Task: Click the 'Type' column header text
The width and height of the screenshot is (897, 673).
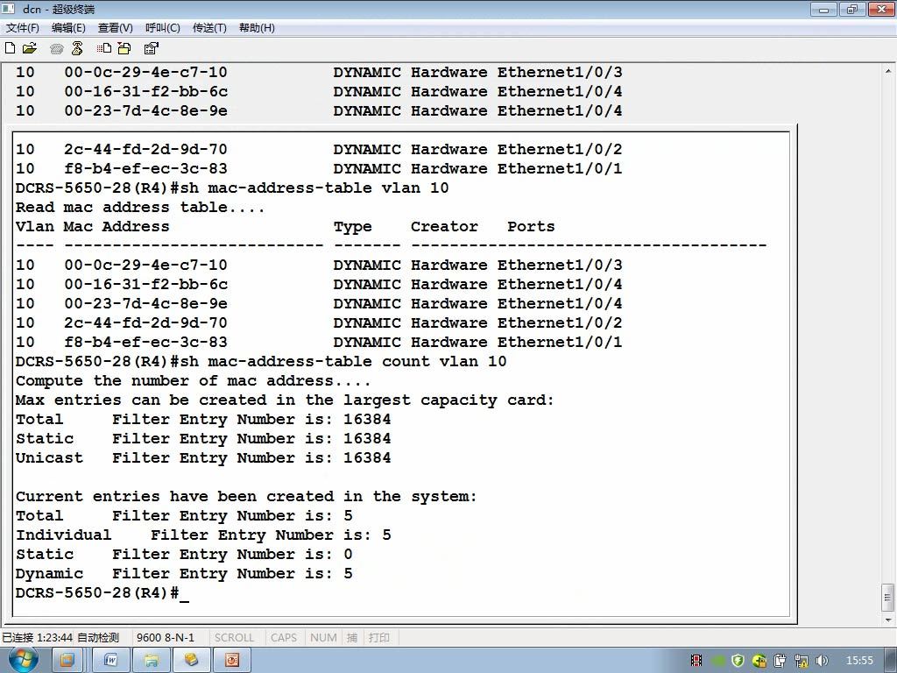Action: (x=352, y=227)
